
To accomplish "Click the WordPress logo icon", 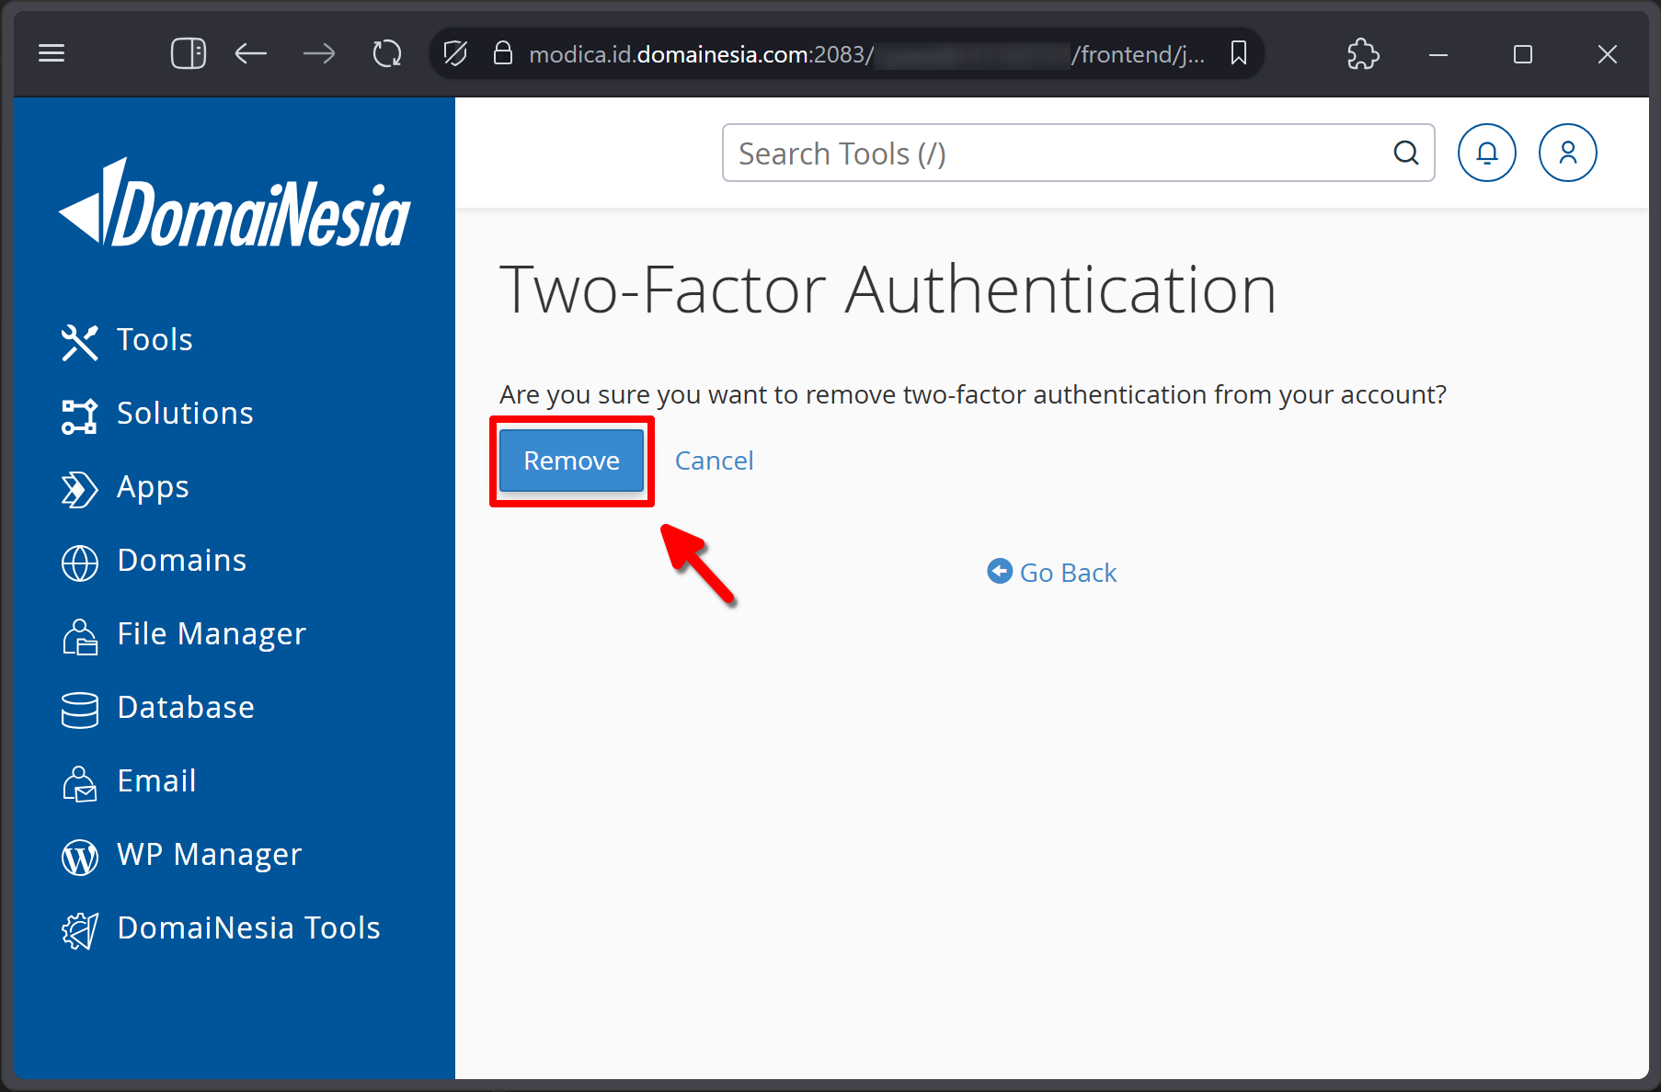I will (80, 857).
